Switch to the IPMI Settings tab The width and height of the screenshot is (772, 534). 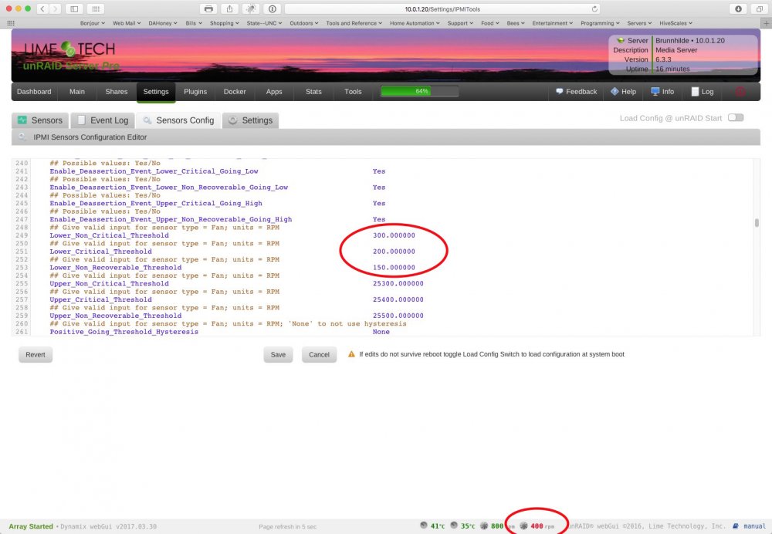point(251,120)
